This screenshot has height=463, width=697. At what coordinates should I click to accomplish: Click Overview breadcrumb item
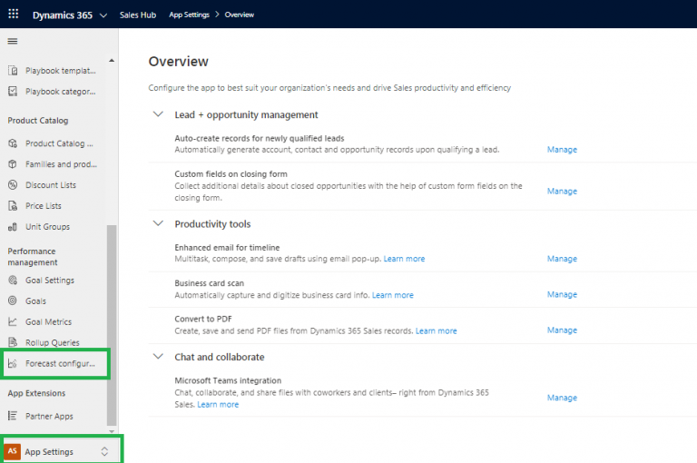click(x=240, y=15)
